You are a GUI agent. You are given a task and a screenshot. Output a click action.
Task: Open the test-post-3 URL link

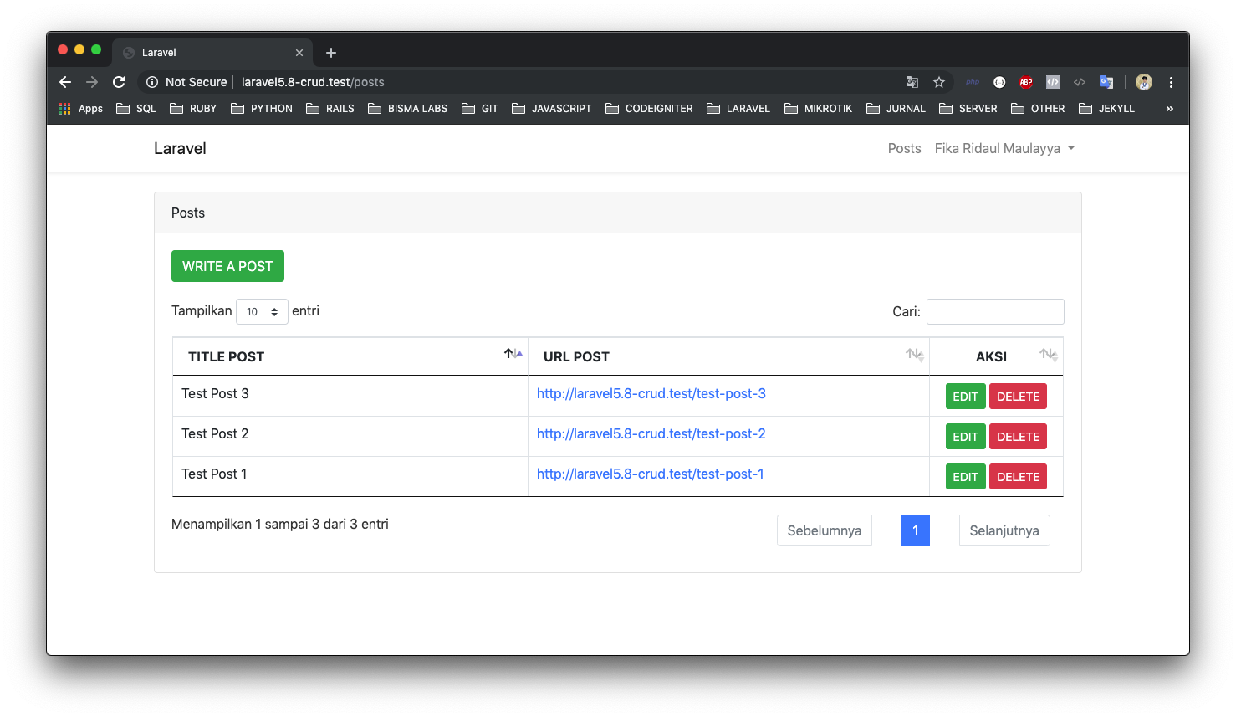pos(651,393)
